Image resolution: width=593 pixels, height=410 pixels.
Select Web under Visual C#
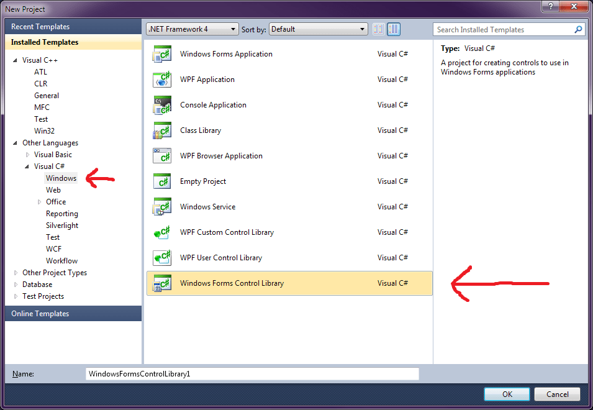(x=53, y=190)
